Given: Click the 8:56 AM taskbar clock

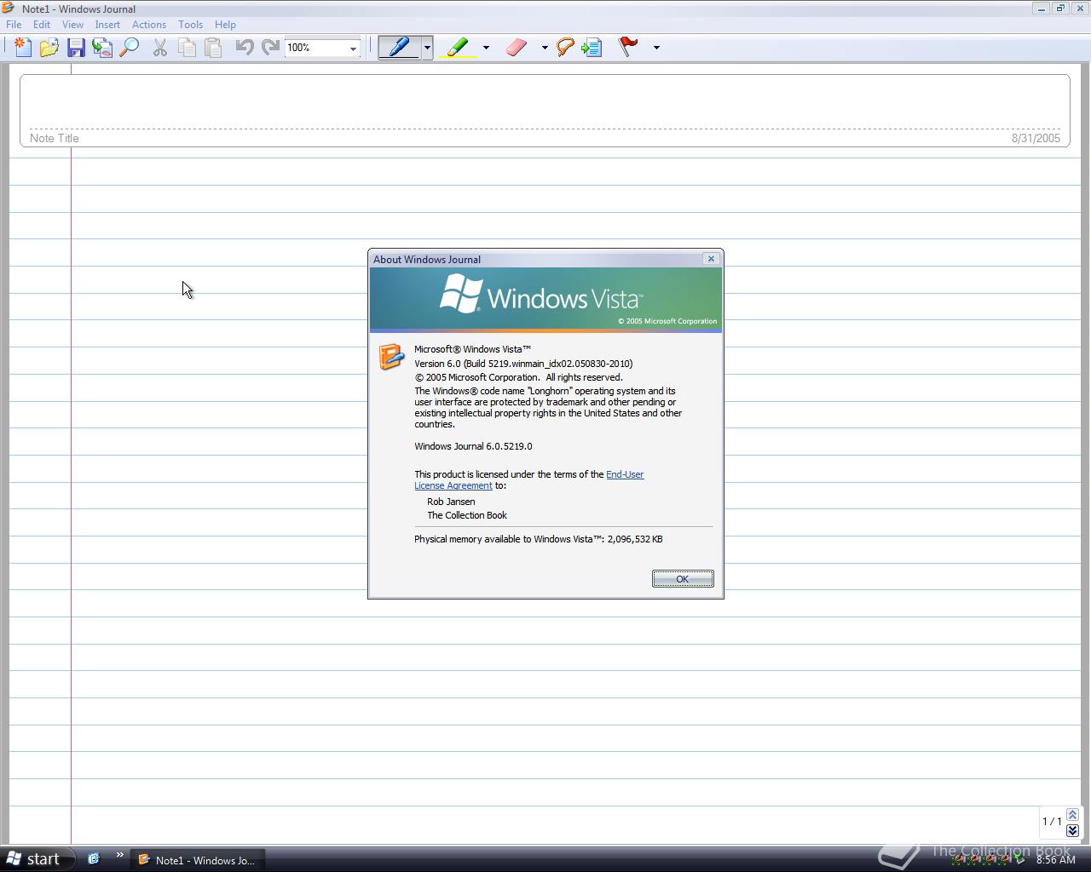Looking at the screenshot, I should [1055, 860].
